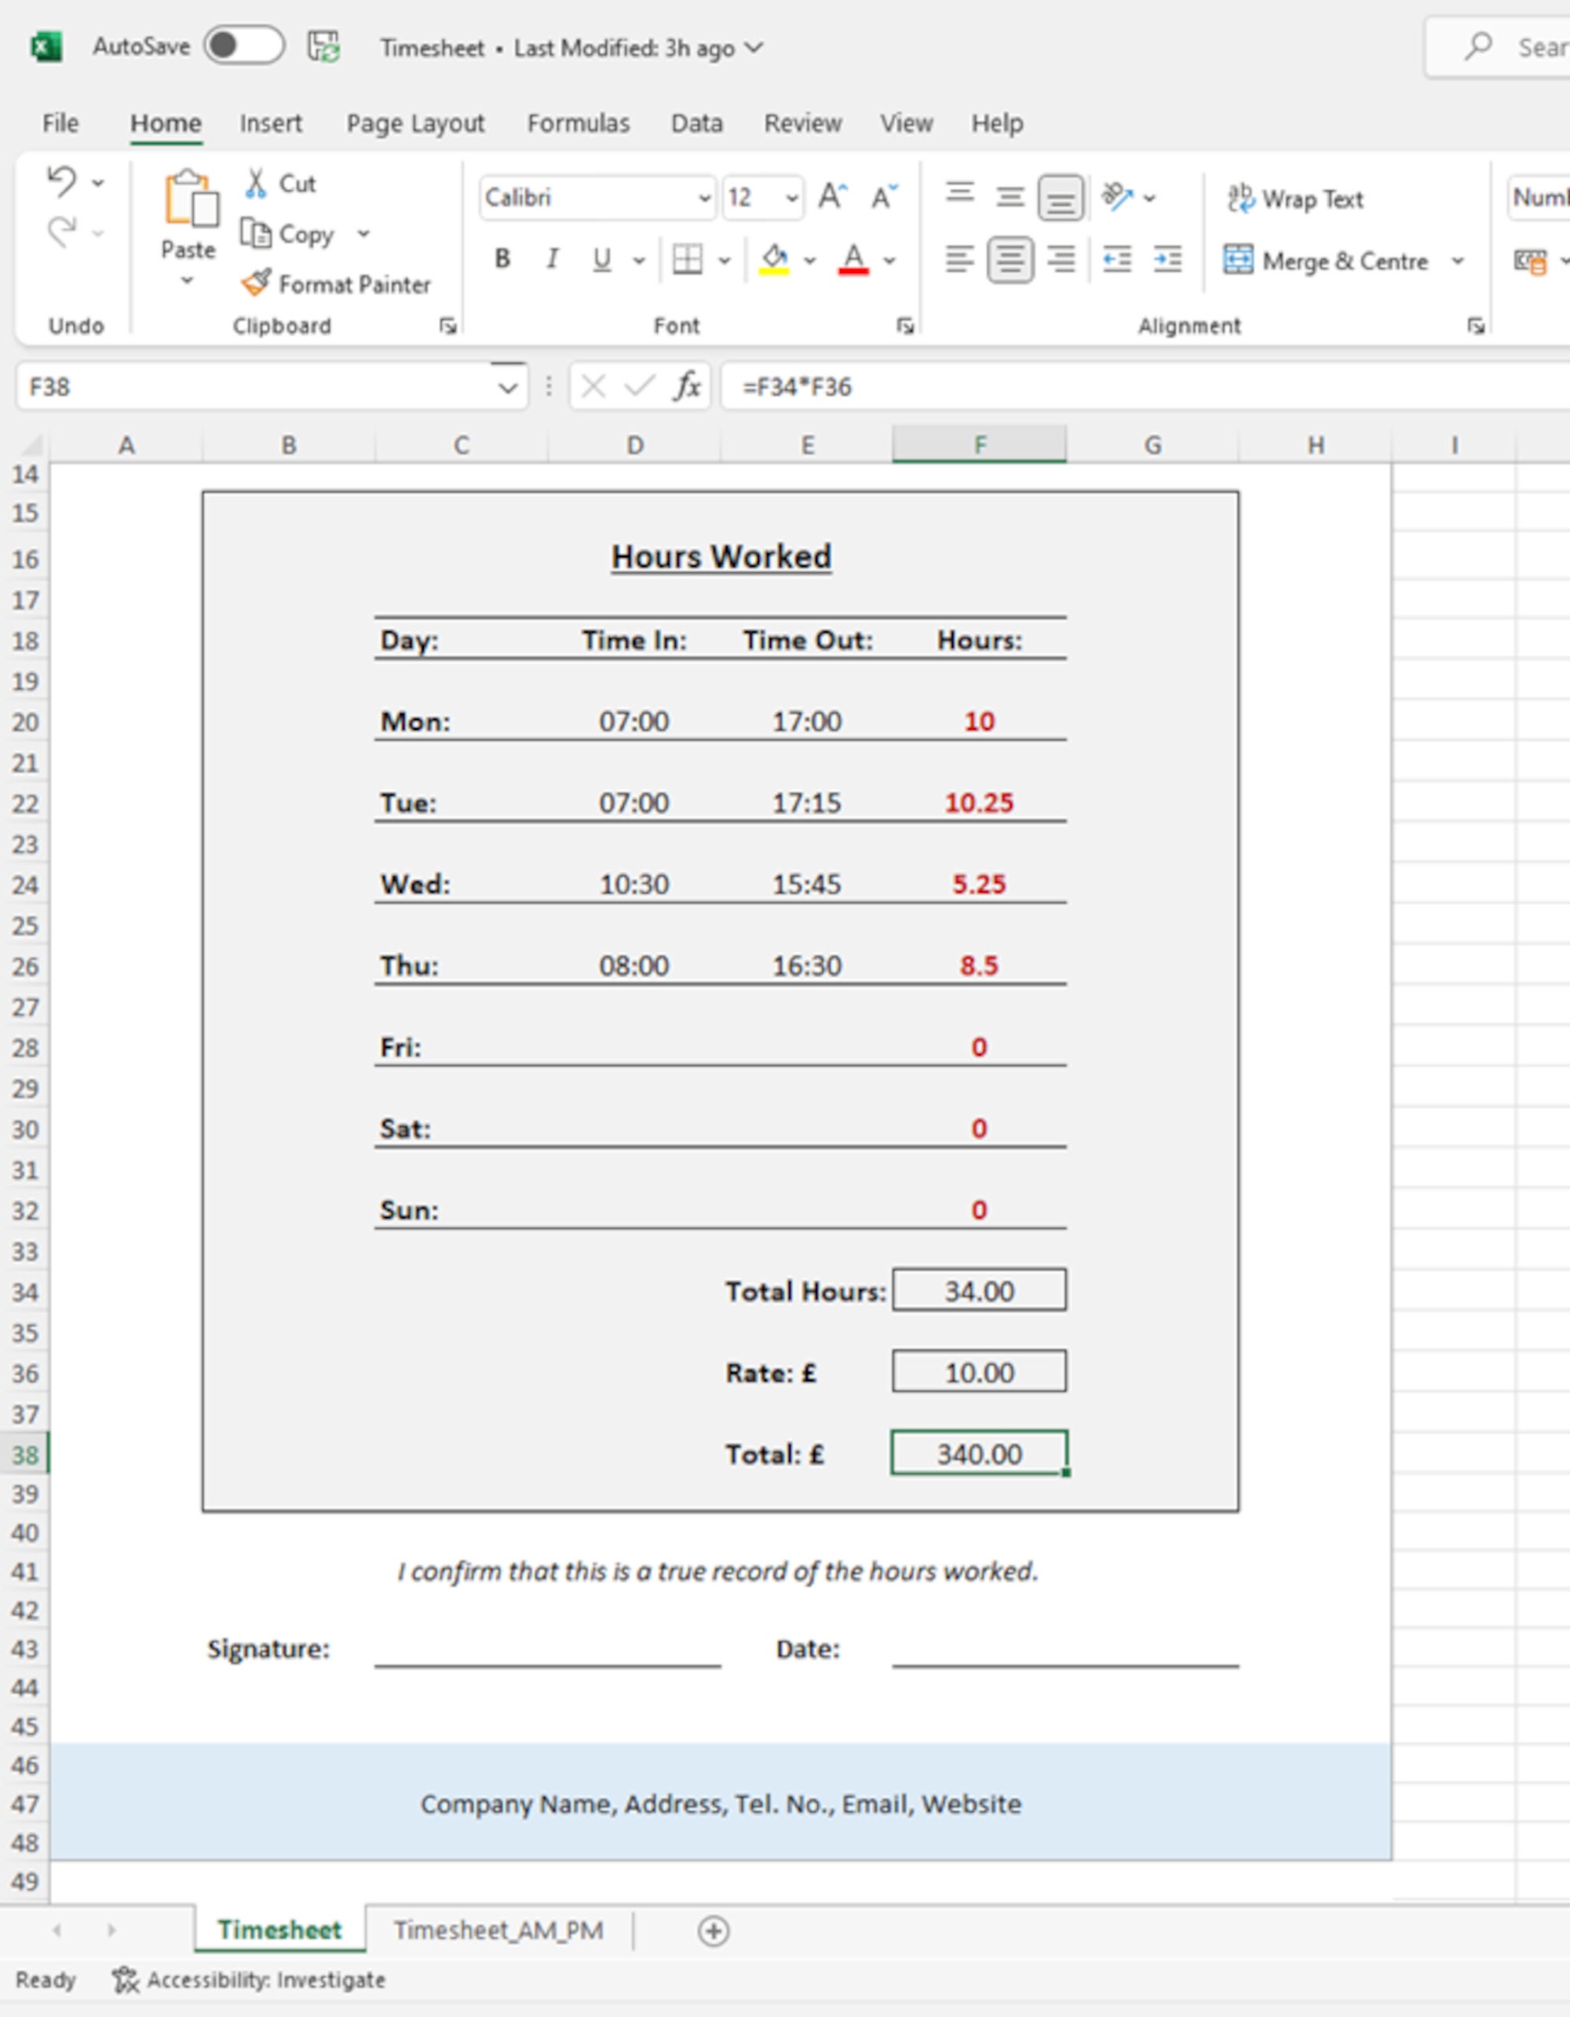
Task: Click the Orientation text-angle icon
Action: coord(1118,195)
